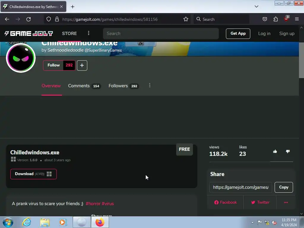Click the Game Jolt logo

[x=29, y=34]
